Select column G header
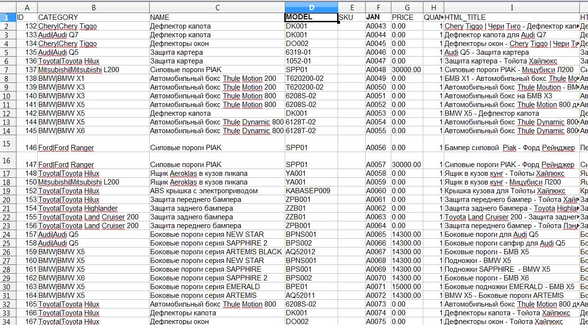This screenshot has width=588, height=325. tap(407, 8)
